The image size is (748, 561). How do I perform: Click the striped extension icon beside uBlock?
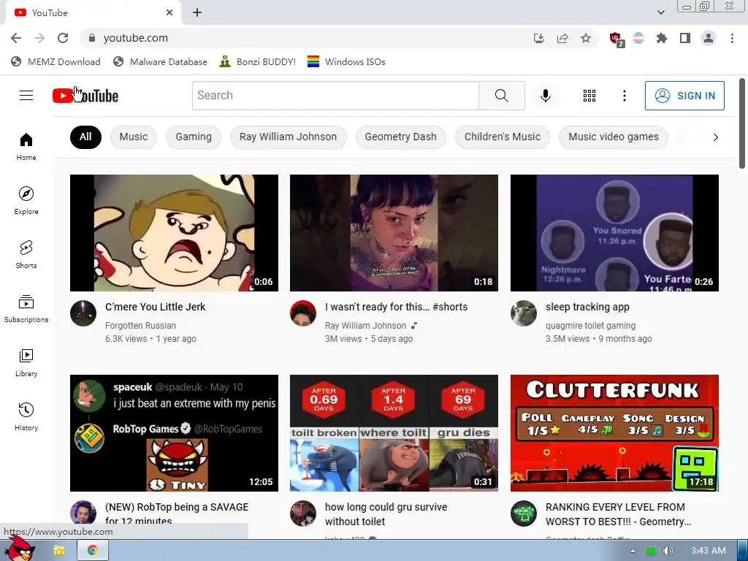point(638,38)
